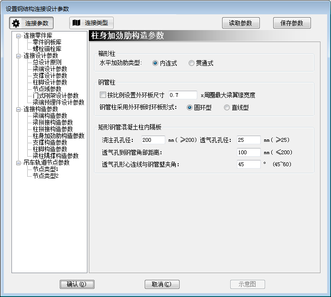Screen dimensions: 331x297
Task: Open 柱脚构造参数 tree item
Action: (x=50, y=149)
